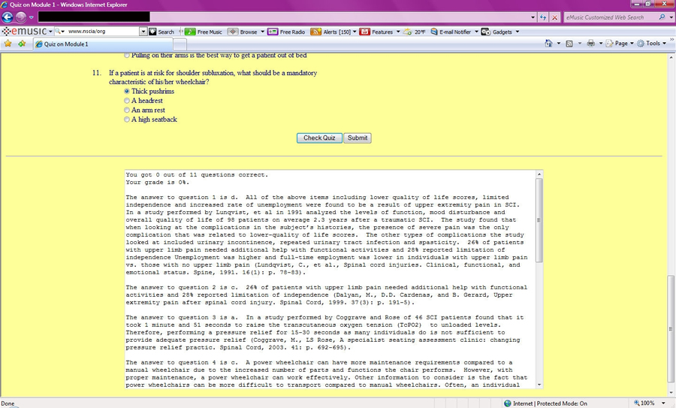Screen dimensions: 676x408
Task: Click the Alerts [150] RSS icon
Action: [x=315, y=32]
